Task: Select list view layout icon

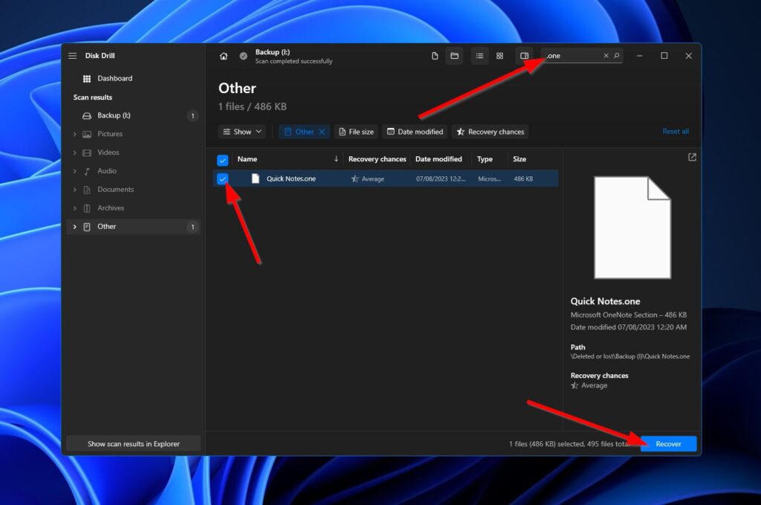Action: click(480, 56)
